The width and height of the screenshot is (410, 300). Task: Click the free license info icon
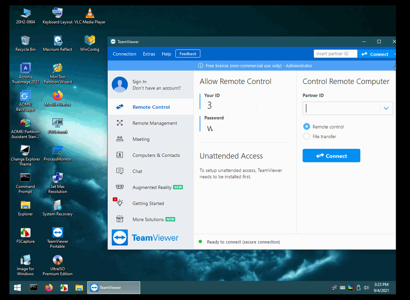(x=200, y=66)
